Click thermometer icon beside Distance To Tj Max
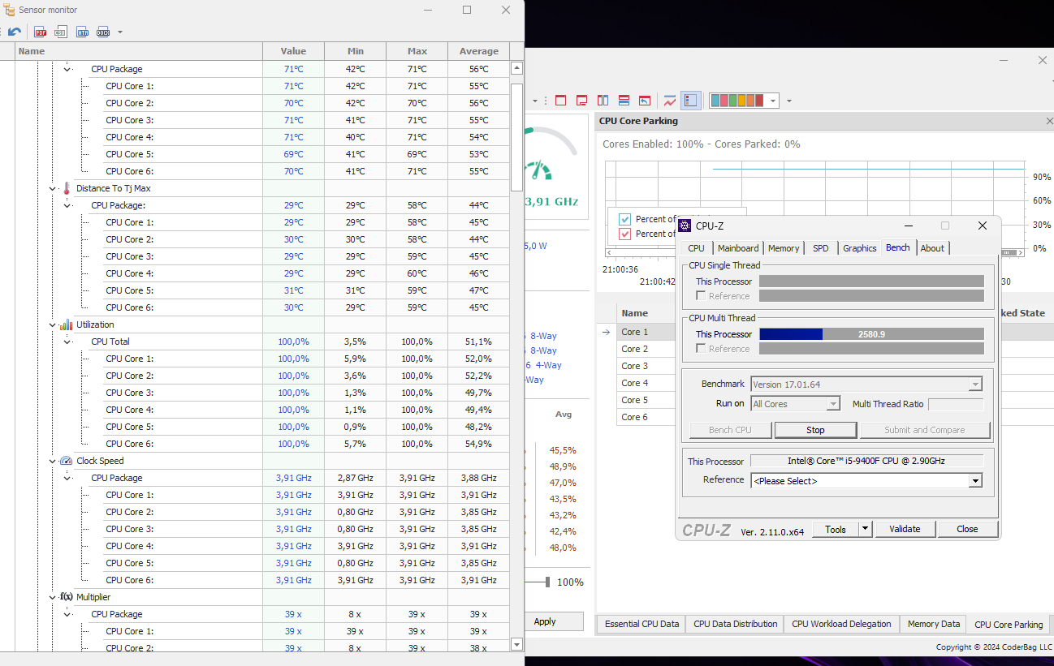The height and width of the screenshot is (666, 1054). [67, 188]
